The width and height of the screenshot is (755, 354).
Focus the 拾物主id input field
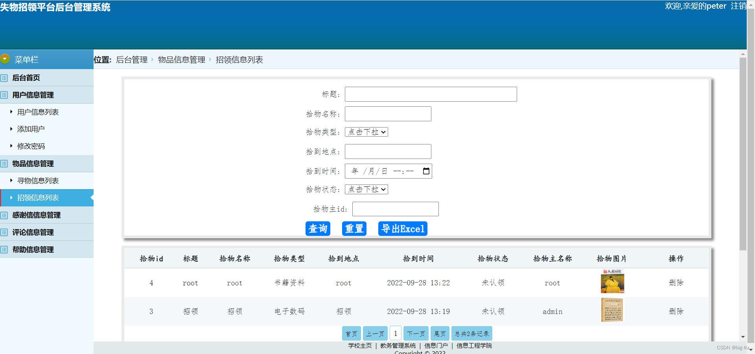click(396, 209)
